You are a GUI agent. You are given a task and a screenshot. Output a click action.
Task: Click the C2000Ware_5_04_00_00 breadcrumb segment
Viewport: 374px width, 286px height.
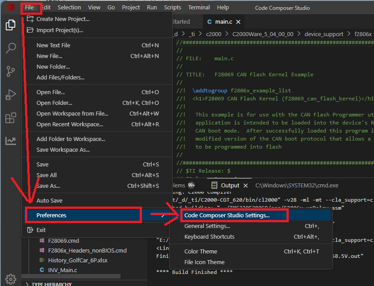[263, 34]
